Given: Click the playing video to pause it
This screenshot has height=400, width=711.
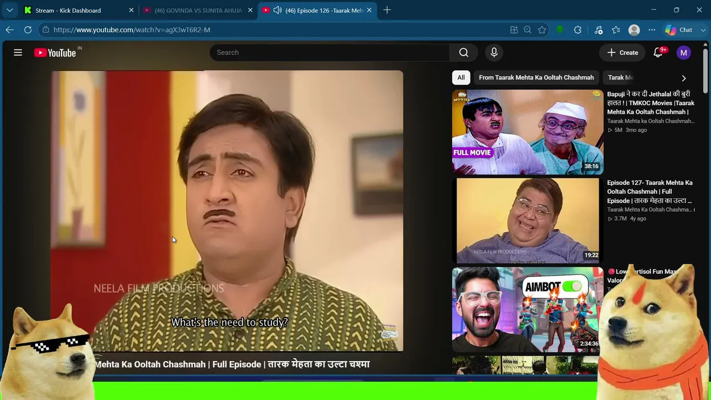Looking at the screenshot, I should pos(227,211).
